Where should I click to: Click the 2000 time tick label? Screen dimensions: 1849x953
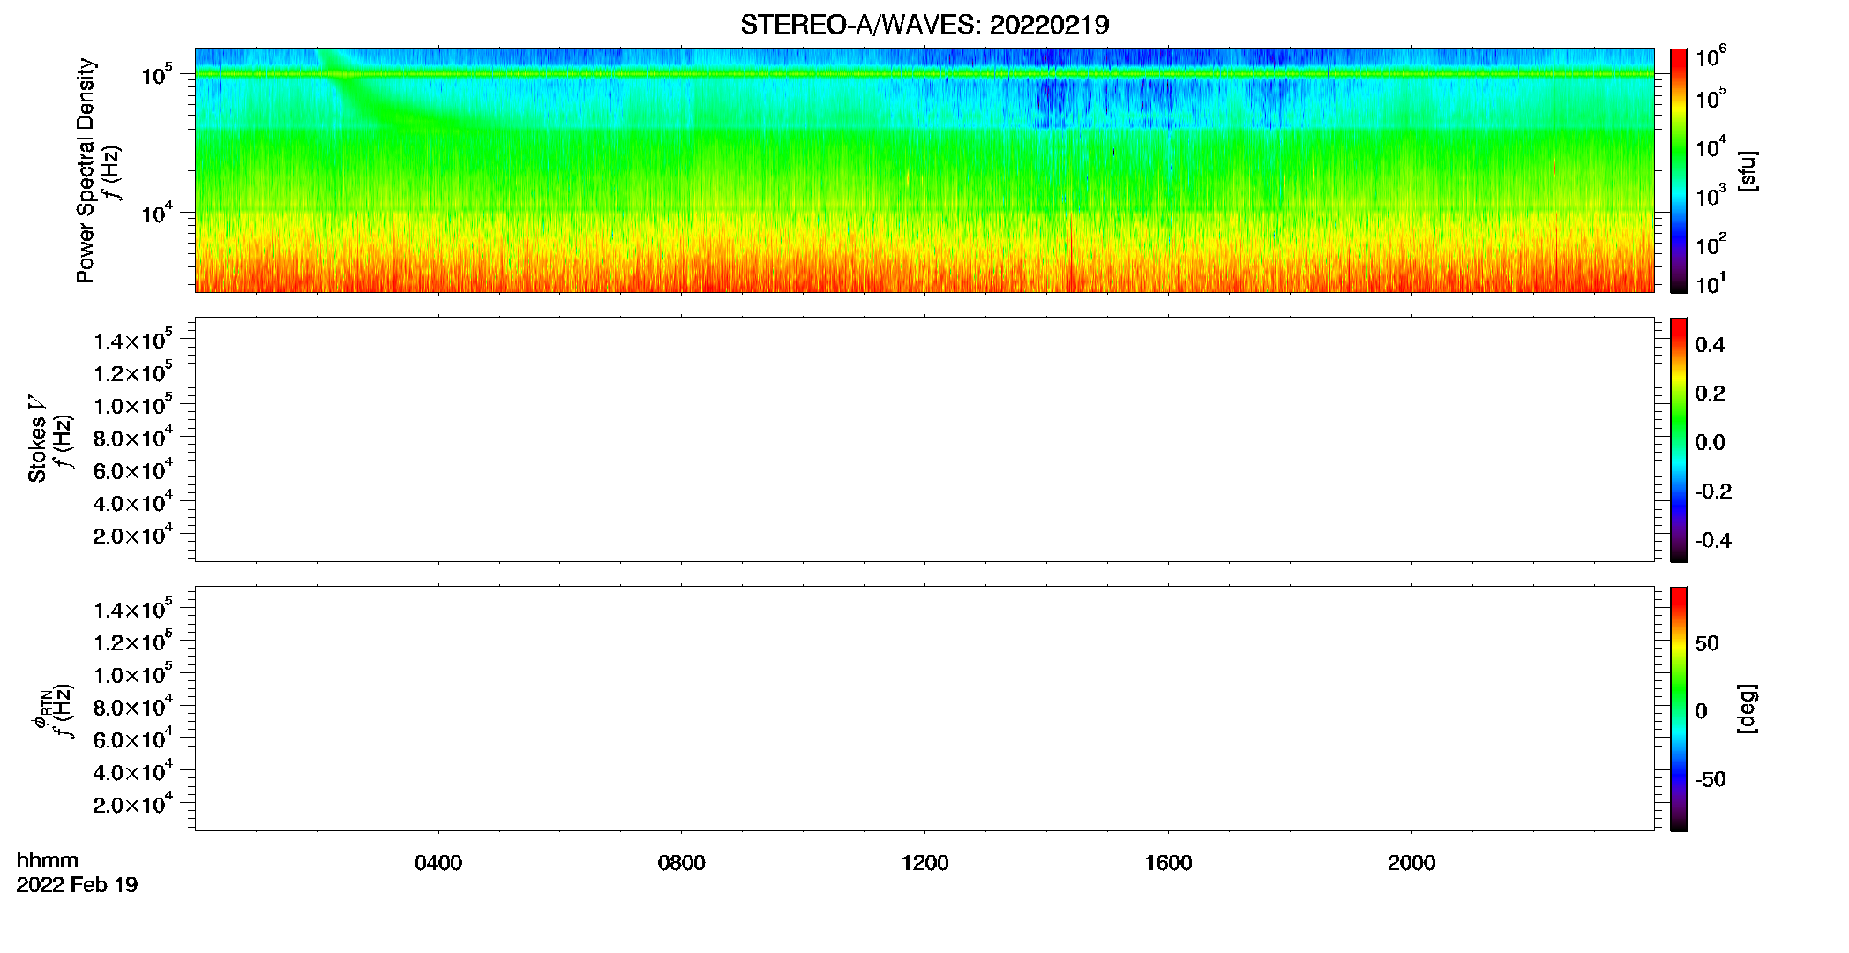click(x=1411, y=863)
